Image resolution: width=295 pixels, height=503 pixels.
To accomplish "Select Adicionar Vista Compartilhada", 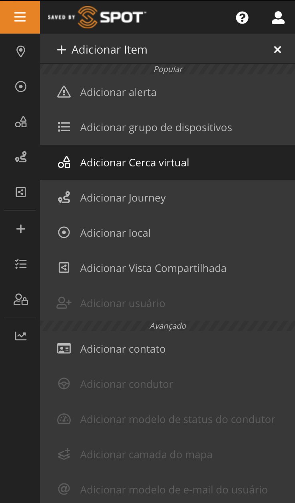I will point(153,268).
